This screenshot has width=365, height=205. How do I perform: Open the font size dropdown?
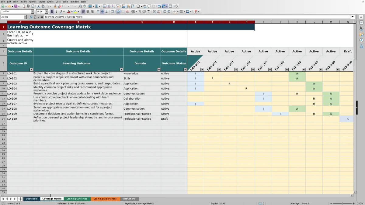pos(47,12)
